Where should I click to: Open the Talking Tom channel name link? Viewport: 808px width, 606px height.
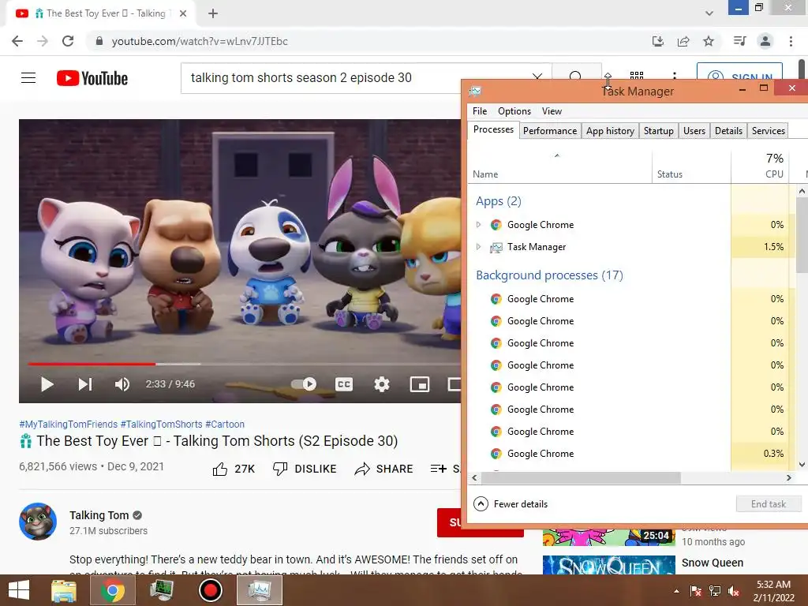coord(99,515)
